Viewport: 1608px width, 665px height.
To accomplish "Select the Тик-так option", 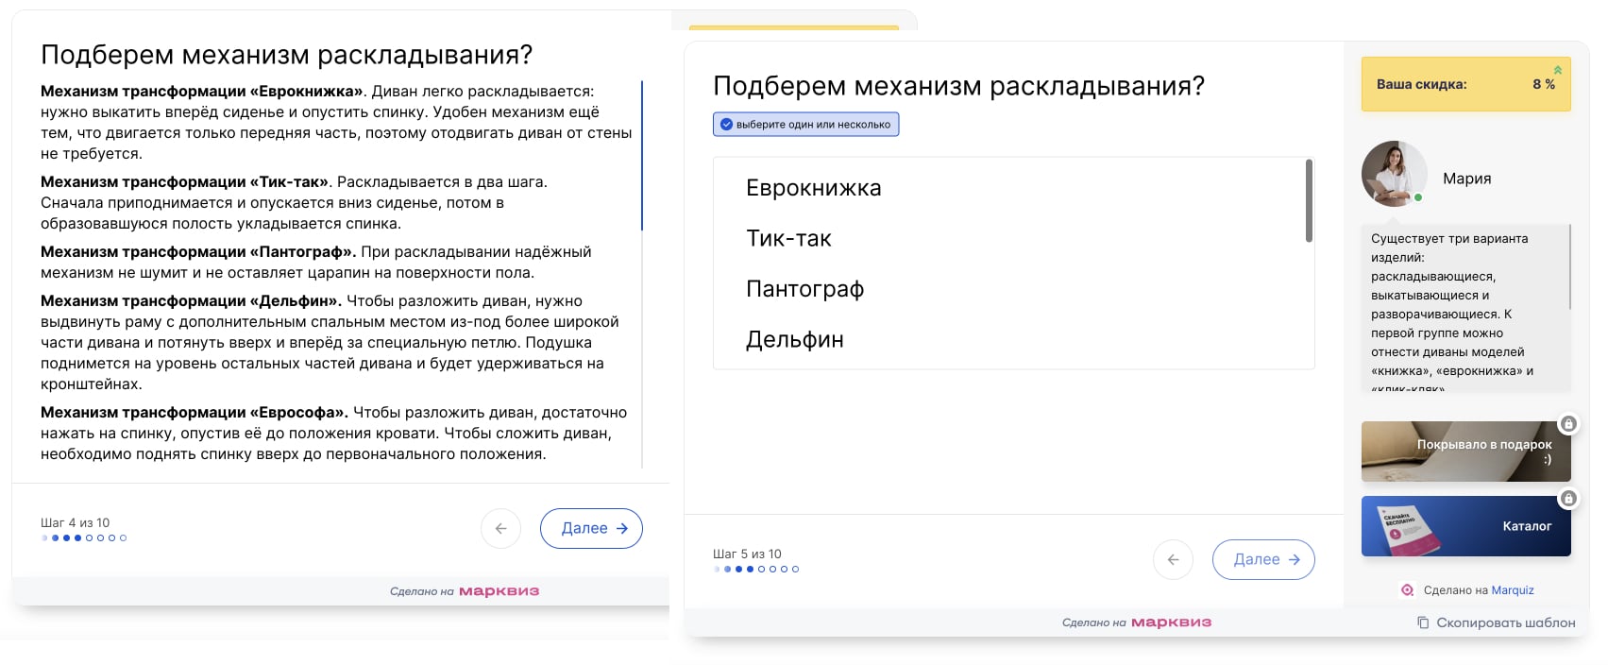I will [788, 238].
